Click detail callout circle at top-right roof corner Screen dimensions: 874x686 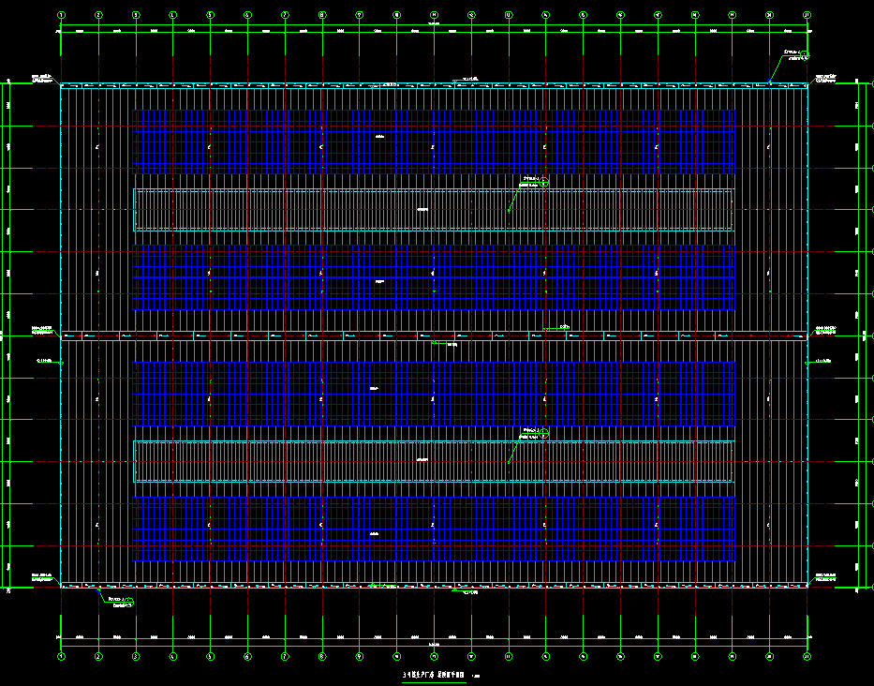point(804,53)
